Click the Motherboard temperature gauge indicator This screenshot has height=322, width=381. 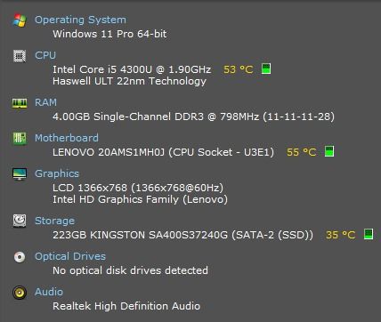329,151
